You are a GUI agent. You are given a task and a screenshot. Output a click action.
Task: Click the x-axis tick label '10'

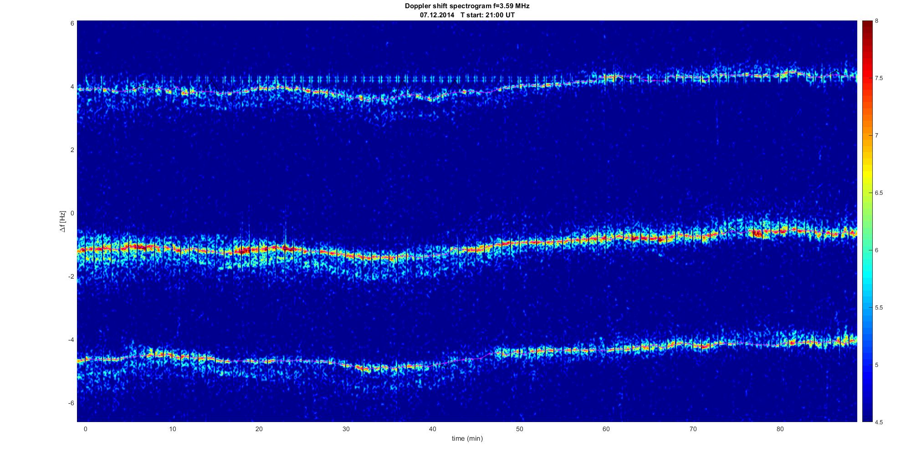(x=172, y=429)
